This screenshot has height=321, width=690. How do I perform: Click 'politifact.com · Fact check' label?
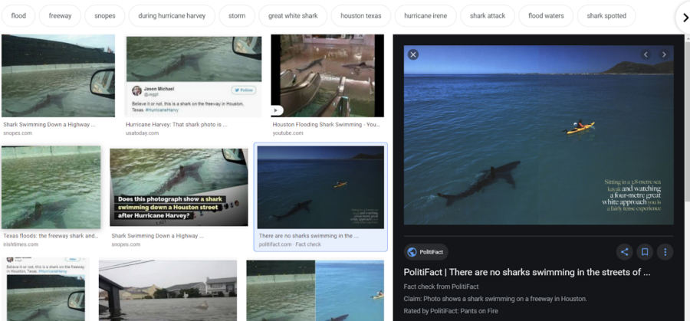coord(290,244)
